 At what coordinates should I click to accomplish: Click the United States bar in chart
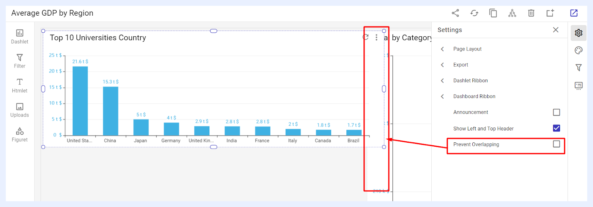point(80,101)
